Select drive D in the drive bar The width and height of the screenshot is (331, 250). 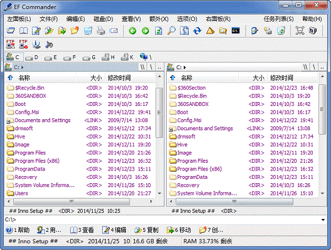click(x=32, y=57)
